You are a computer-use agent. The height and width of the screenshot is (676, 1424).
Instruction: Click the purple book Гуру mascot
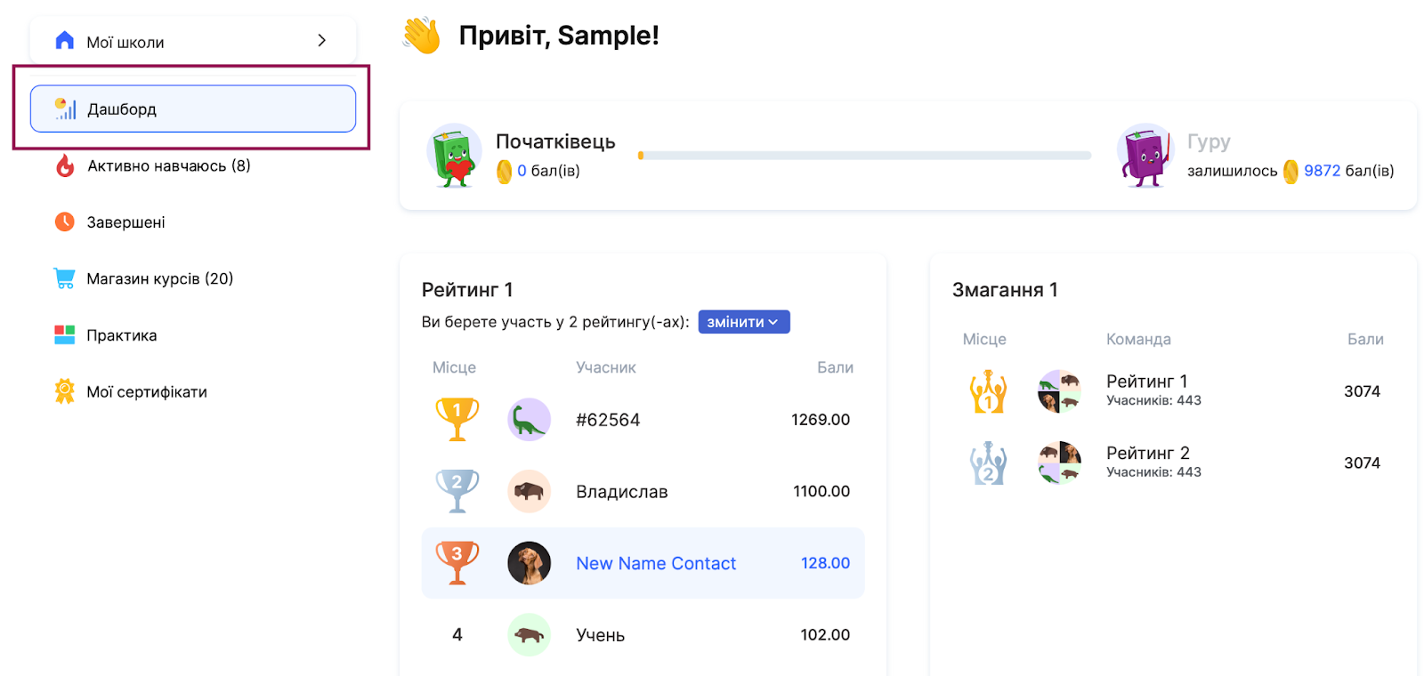[1145, 157]
